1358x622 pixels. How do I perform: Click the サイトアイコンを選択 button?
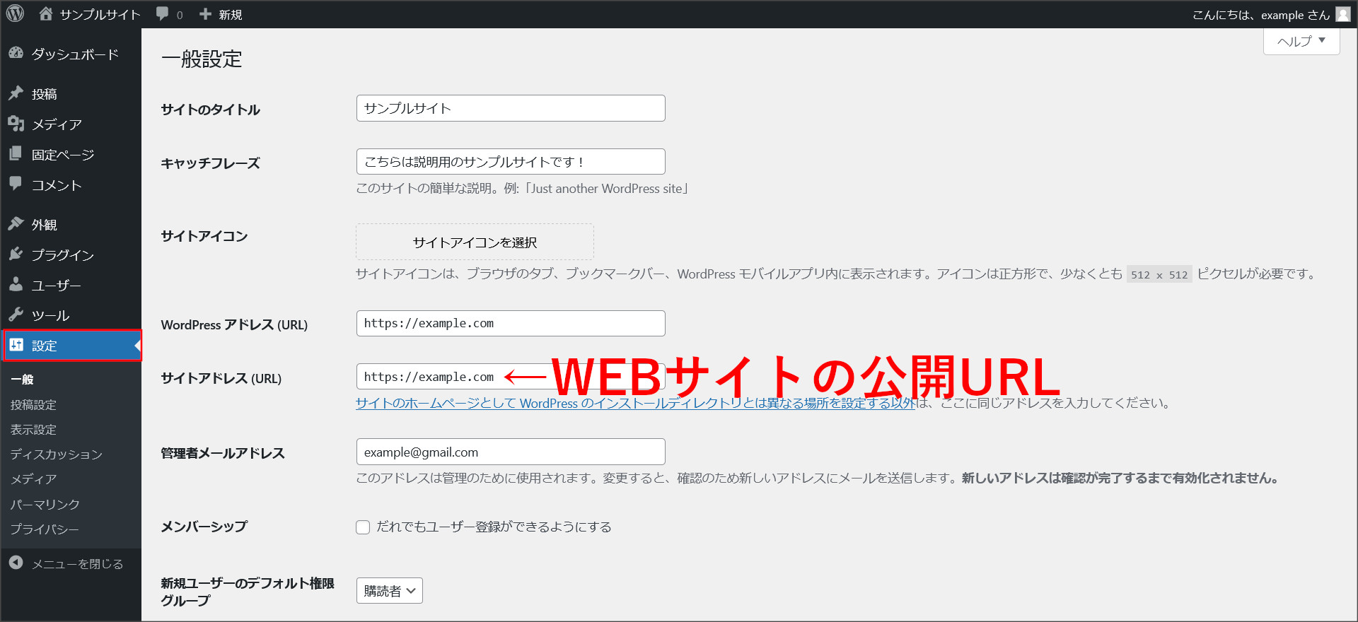click(x=475, y=242)
